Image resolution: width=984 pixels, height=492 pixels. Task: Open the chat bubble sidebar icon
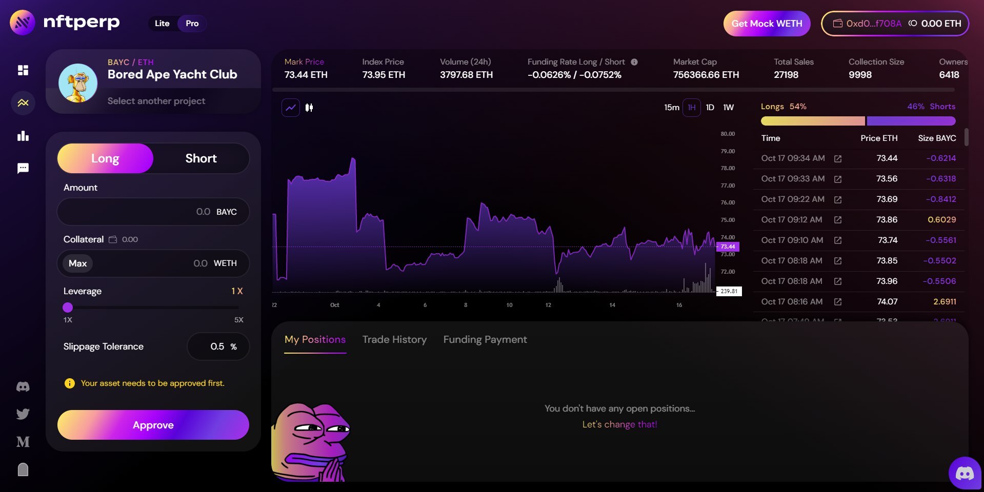[x=23, y=168]
